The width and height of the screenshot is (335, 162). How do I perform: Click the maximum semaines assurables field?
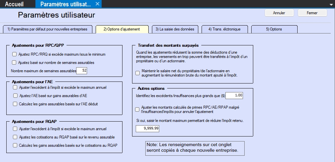[x=82, y=71]
